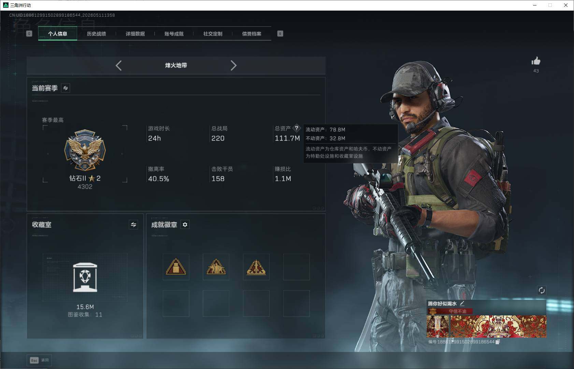Select the soldiers squad achievement badge
Image resolution: width=574 pixels, height=369 pixels.
point(216,267)
